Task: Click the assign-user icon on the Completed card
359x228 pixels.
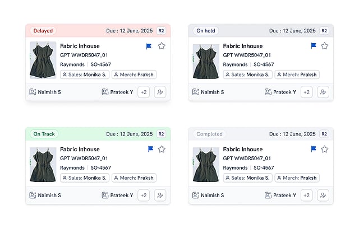Action: [x=323, y=195]
